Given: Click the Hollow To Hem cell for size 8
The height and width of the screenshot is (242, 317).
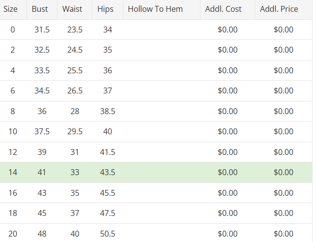Looking at the screenshot, I should [x=161, y=112].
